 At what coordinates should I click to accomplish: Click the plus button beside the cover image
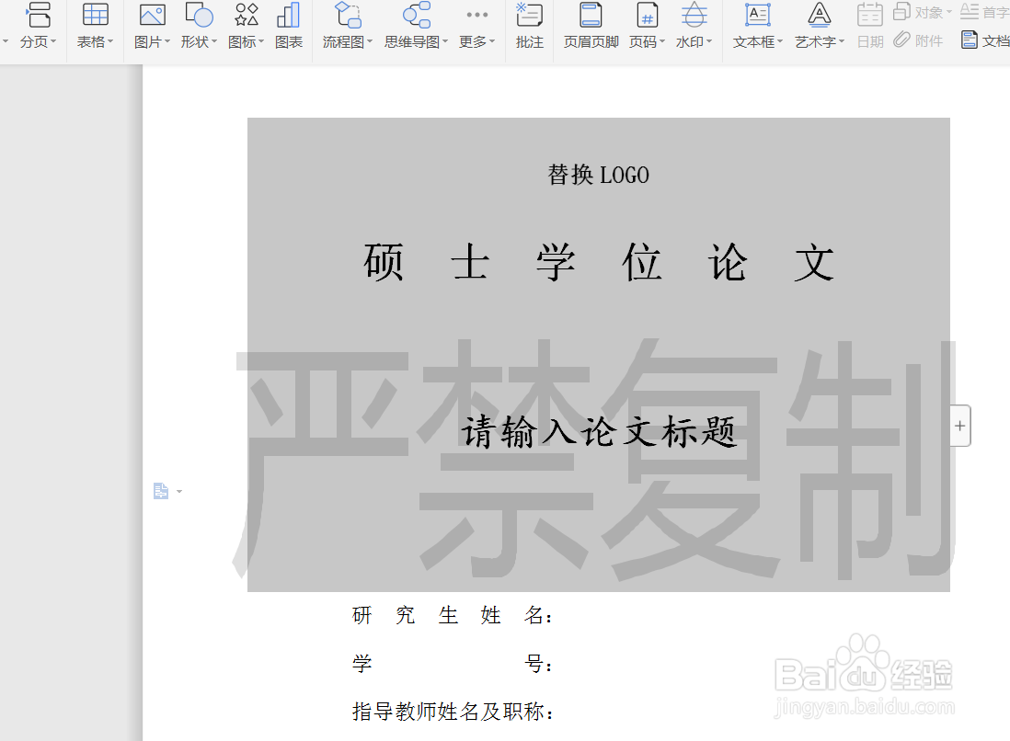click(x=959, y=426)
